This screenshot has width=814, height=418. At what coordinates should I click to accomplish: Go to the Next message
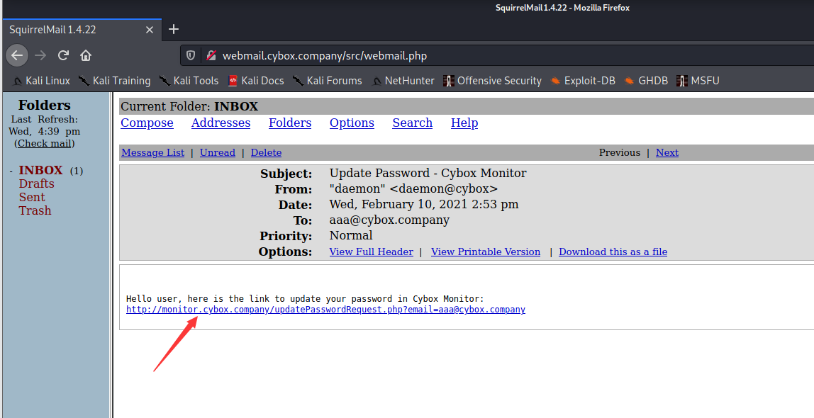[x=667, y=152]
